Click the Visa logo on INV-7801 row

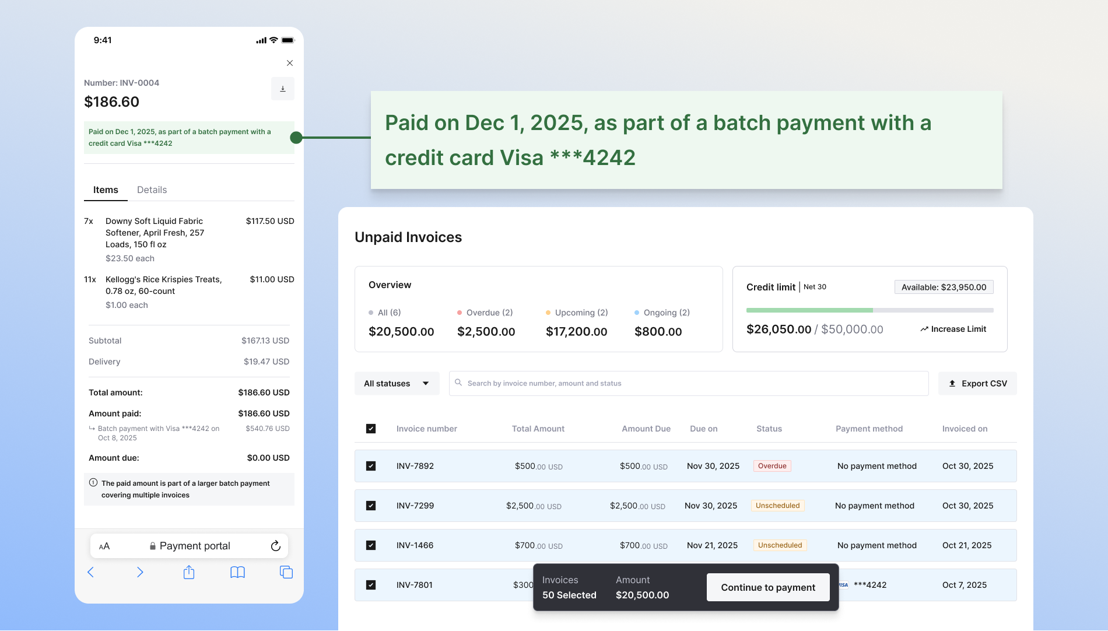pos(843,585)
